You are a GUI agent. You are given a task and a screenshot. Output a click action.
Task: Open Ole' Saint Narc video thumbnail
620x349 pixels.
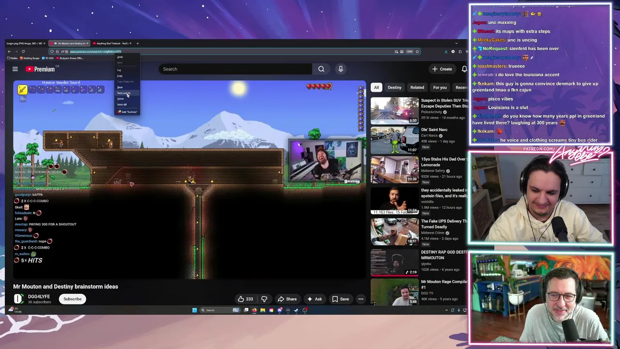pos(394,140)
